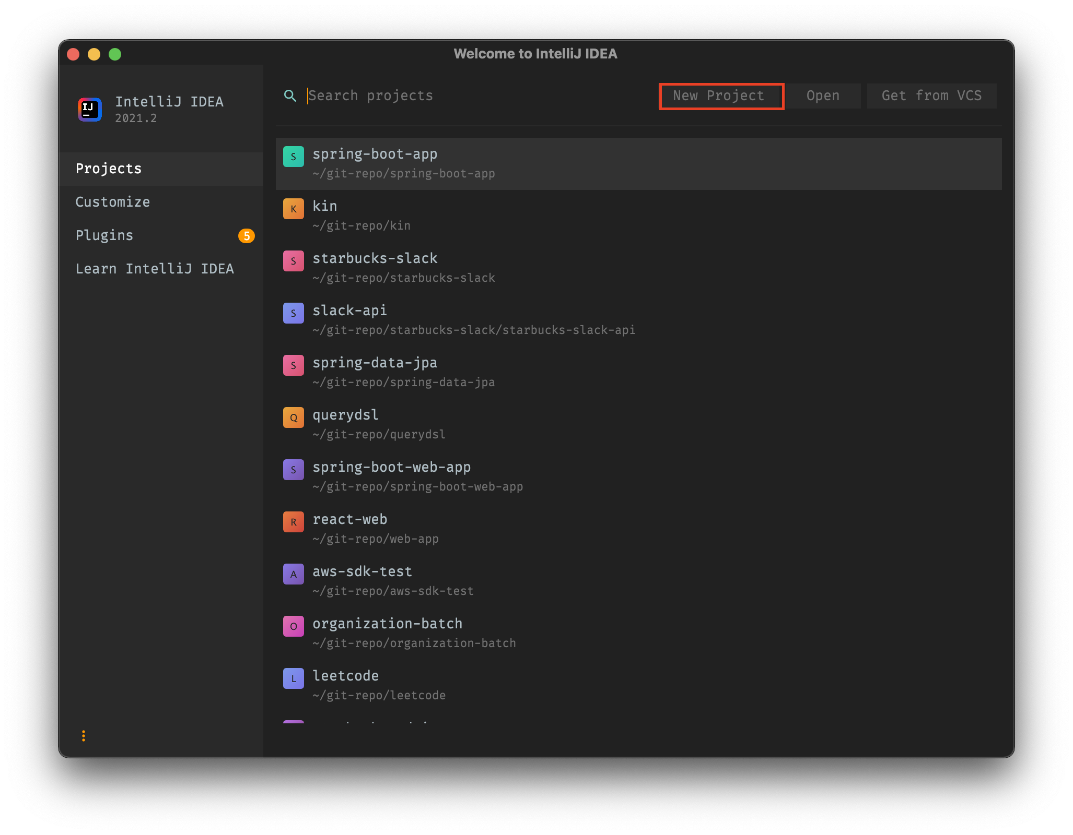The width and height of the screenshot is (1073, 835).
Task: Click the orange K icon for kin
Action: [x=294, y=209]
